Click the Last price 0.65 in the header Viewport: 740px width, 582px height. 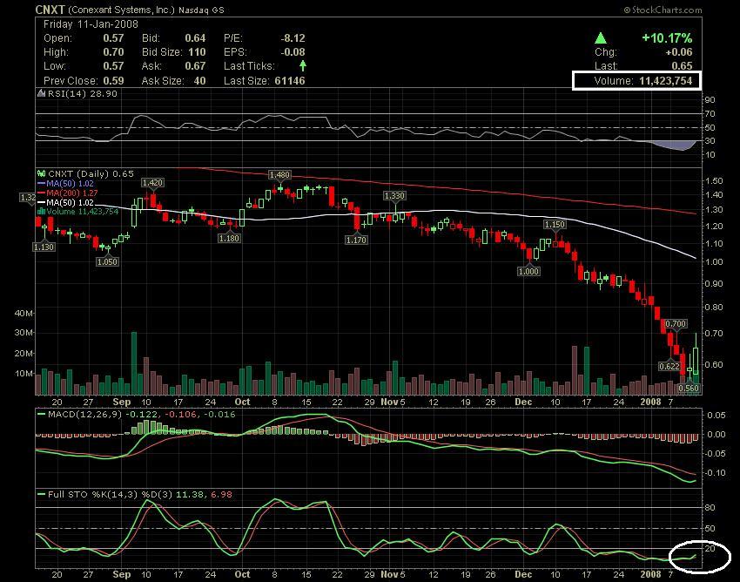click(682, 65)
